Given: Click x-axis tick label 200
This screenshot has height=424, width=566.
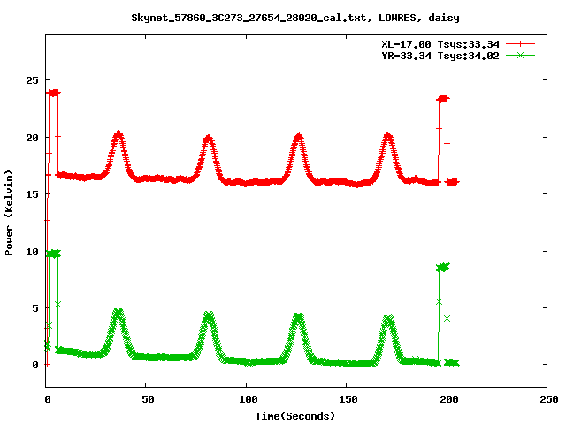Looking at the screenshot, I should tap(449, 399).
